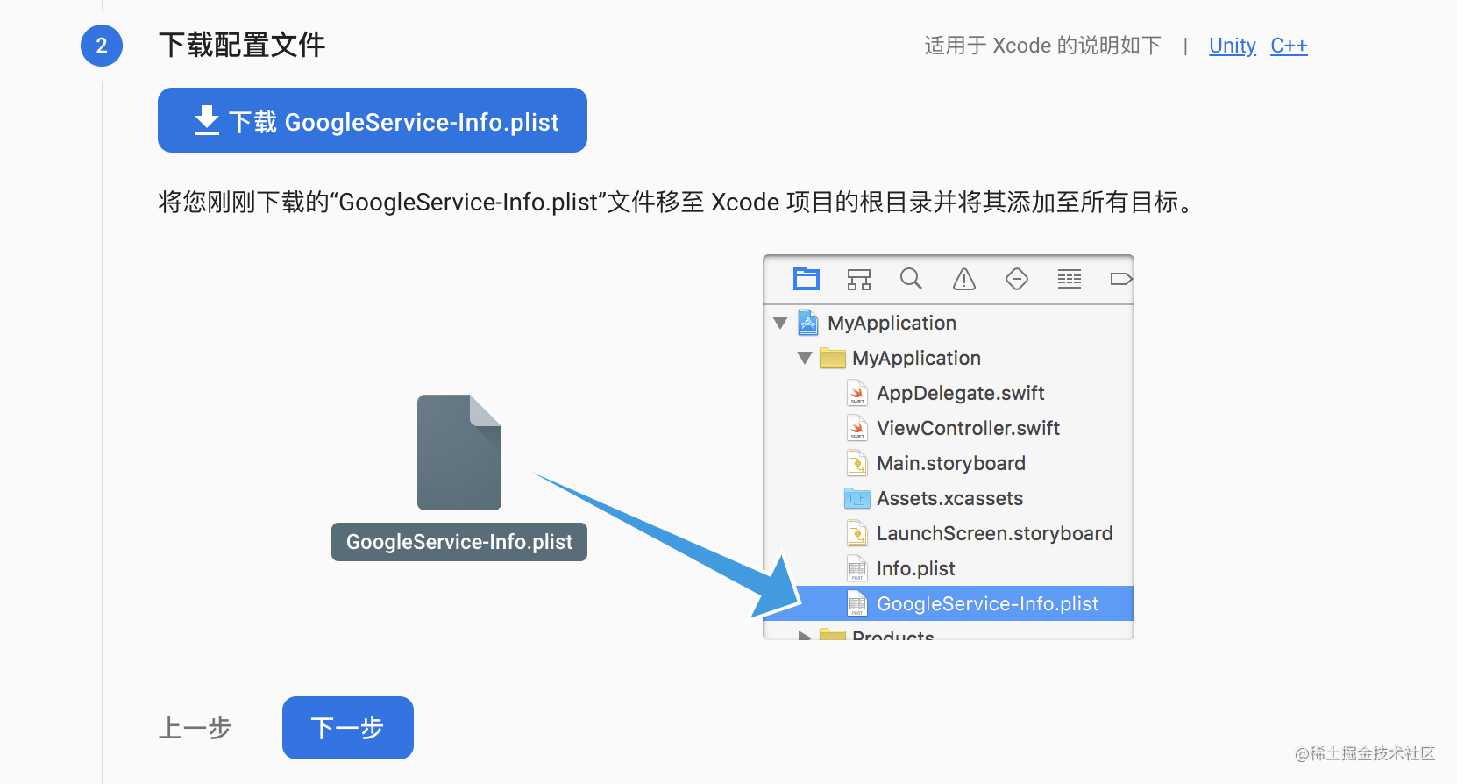Click the blue Assets.xcassets folder icon
The height and width of the screenshot is (784, 1457).
pyautogui.click(x=857, y=498)
